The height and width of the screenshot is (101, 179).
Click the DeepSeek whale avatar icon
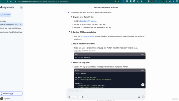[x=68, y=12]
